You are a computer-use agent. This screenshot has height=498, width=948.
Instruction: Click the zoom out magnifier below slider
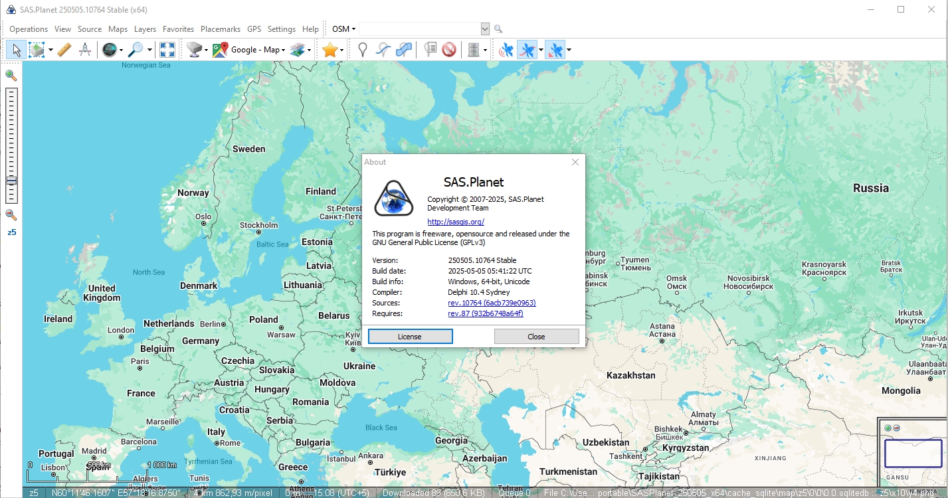tap(11, 214)
